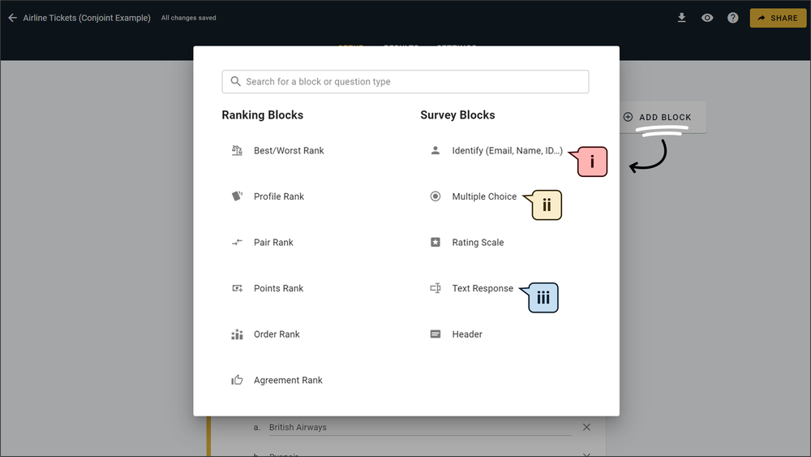This screenshot has width=811, height=457.
Task: Select the Header block icon
Action: (x=436, y=334)
